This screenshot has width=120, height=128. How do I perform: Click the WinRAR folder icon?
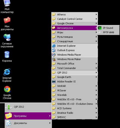[x=54, y=86]
